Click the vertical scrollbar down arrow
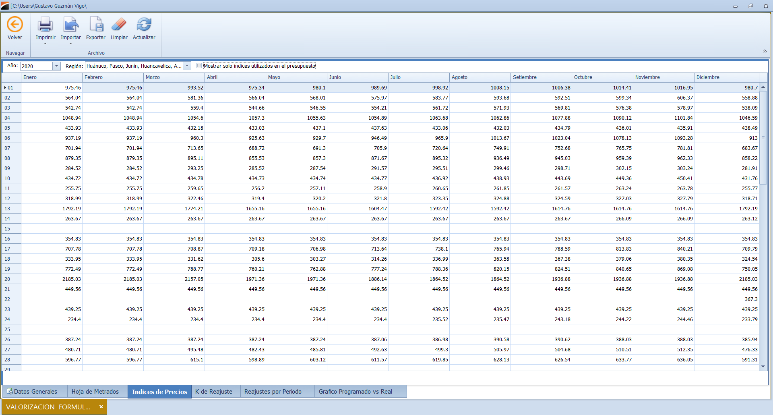773x415 pixels. tap(763, 367)
